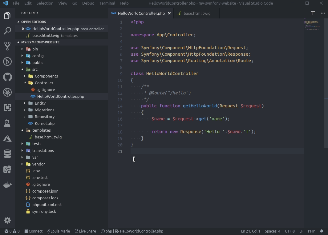Open the editor More Actions ellipsis
This screenshot has width=328, height=235.
click(x=323, y=13)
